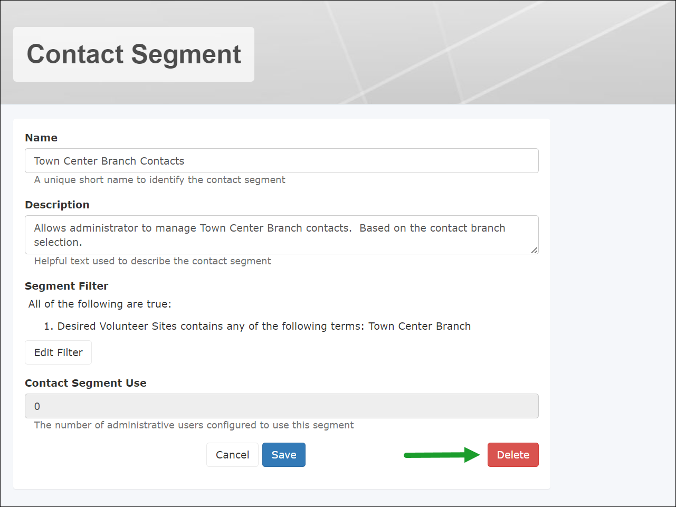Click the administrative users helper text
The image size is (676, 507).
pos(194,425)
